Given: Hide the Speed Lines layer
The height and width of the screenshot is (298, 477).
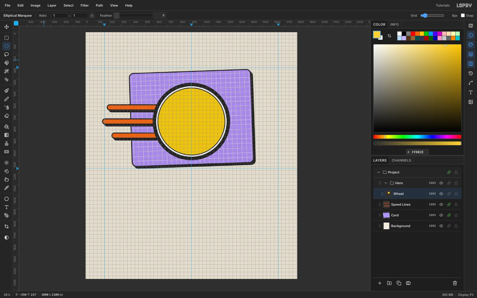Looking at the screenshot, I should click(x=441, y=204).
